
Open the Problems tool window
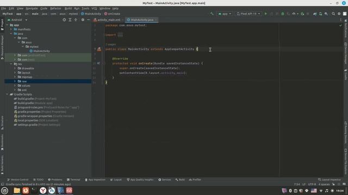point(55,179)
